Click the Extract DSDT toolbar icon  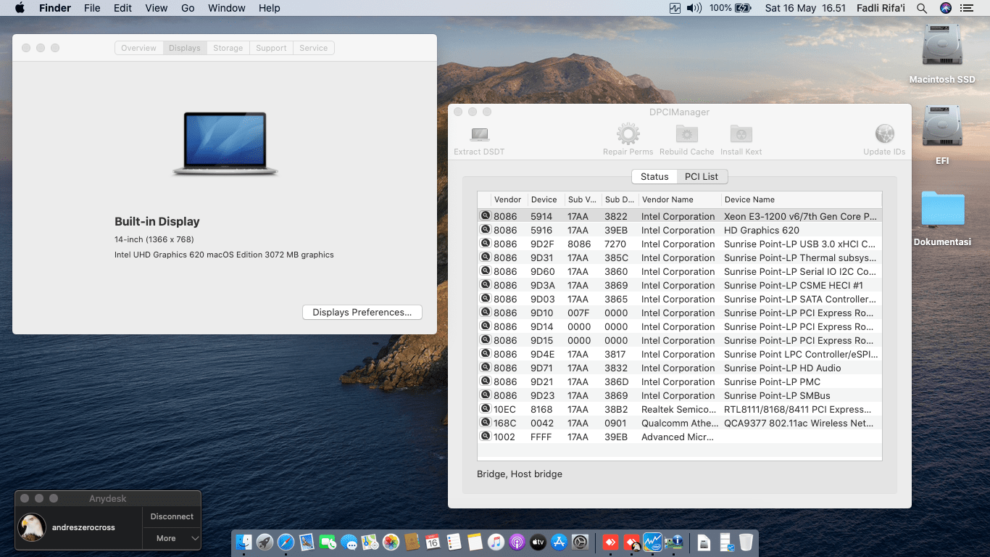[480, 135]
